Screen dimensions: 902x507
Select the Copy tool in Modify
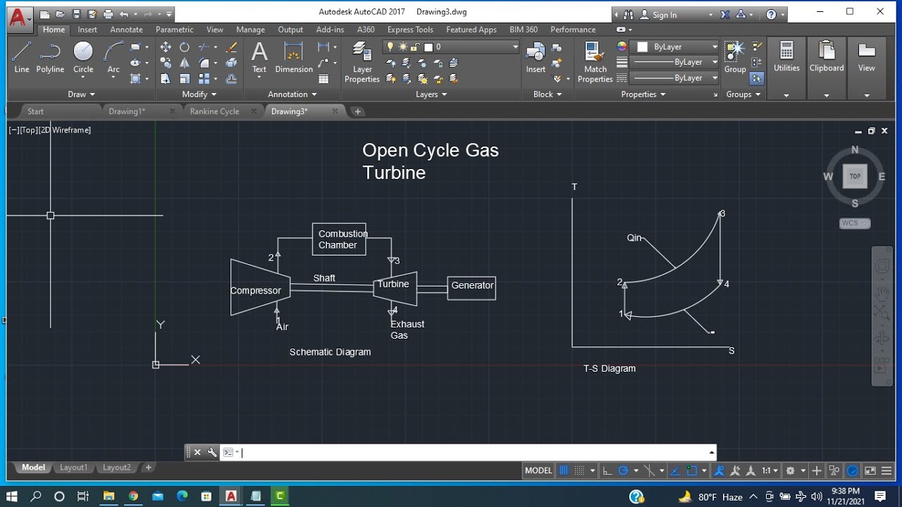point(166,63)
